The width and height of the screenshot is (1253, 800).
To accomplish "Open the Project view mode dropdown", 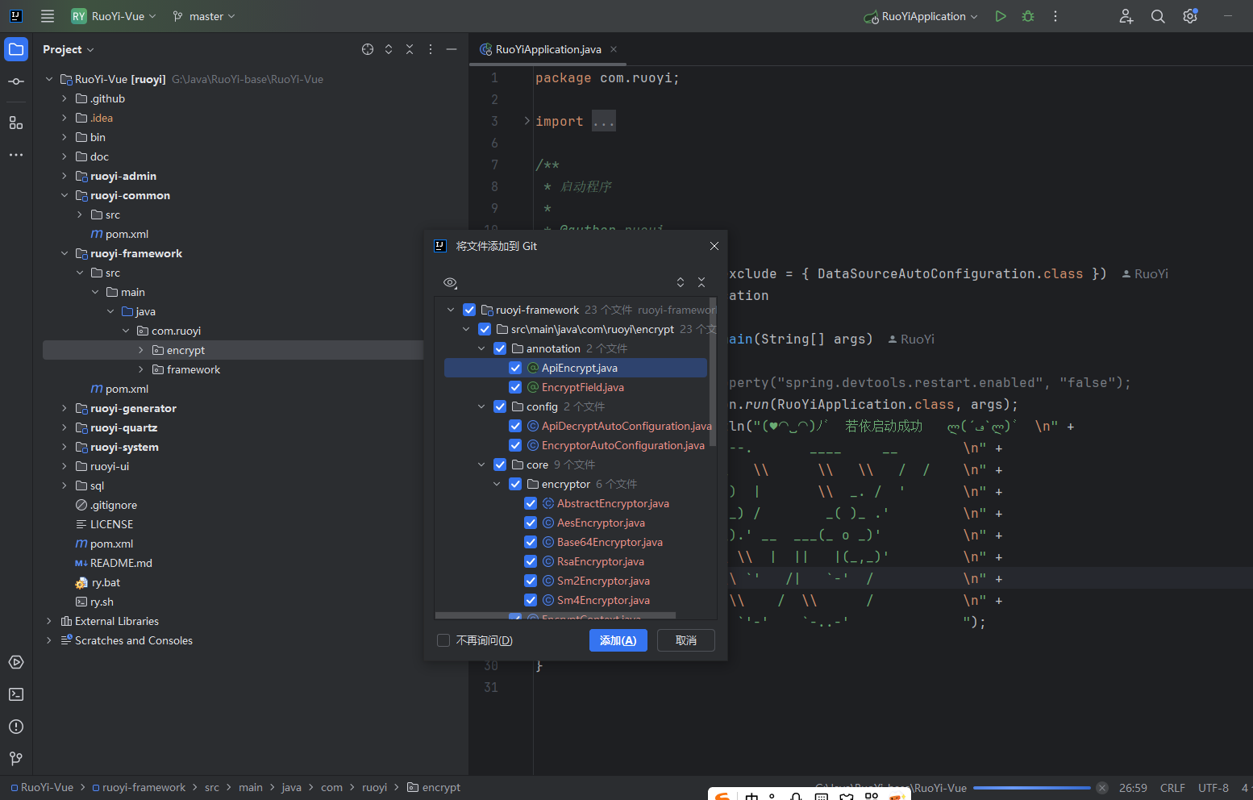I will (69, 49).
